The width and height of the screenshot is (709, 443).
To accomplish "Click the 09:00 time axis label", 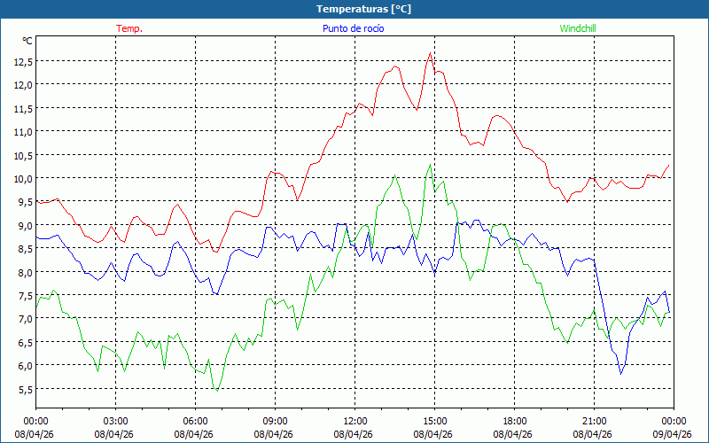I will (275, 421).
